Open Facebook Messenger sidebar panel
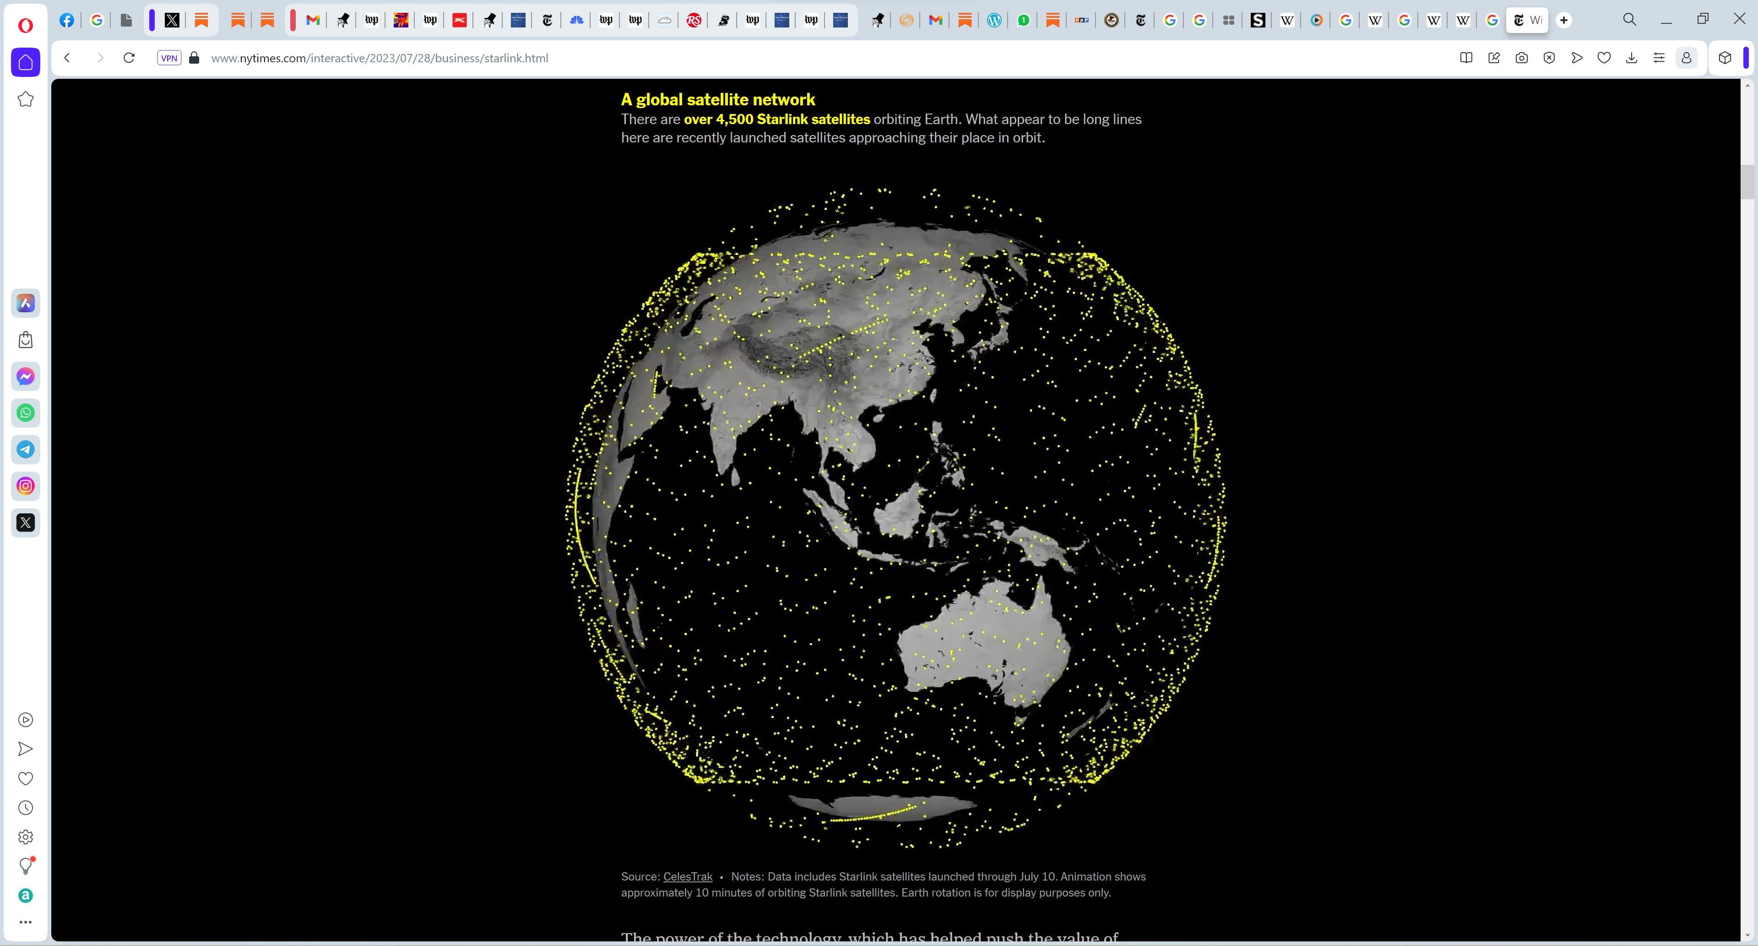The image size is (1758, 946). pos(26,376)
